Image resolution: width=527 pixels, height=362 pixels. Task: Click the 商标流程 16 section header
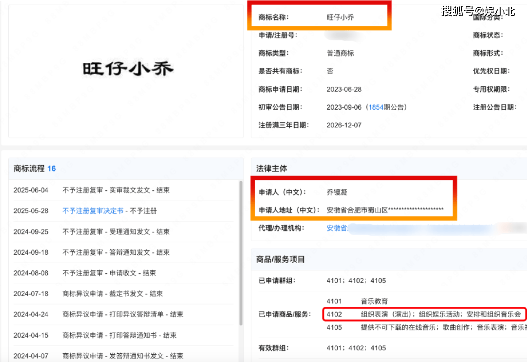pos(35,169)
